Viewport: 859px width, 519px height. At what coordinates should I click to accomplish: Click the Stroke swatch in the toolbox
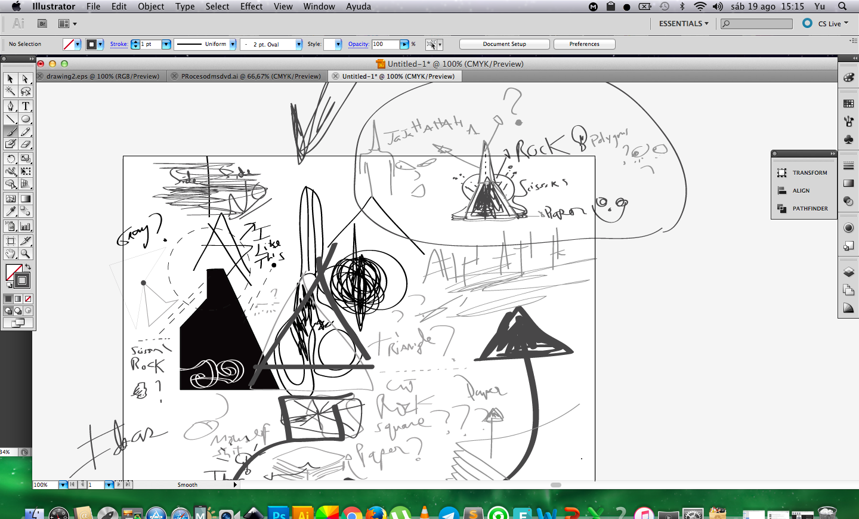pos(22,280)
